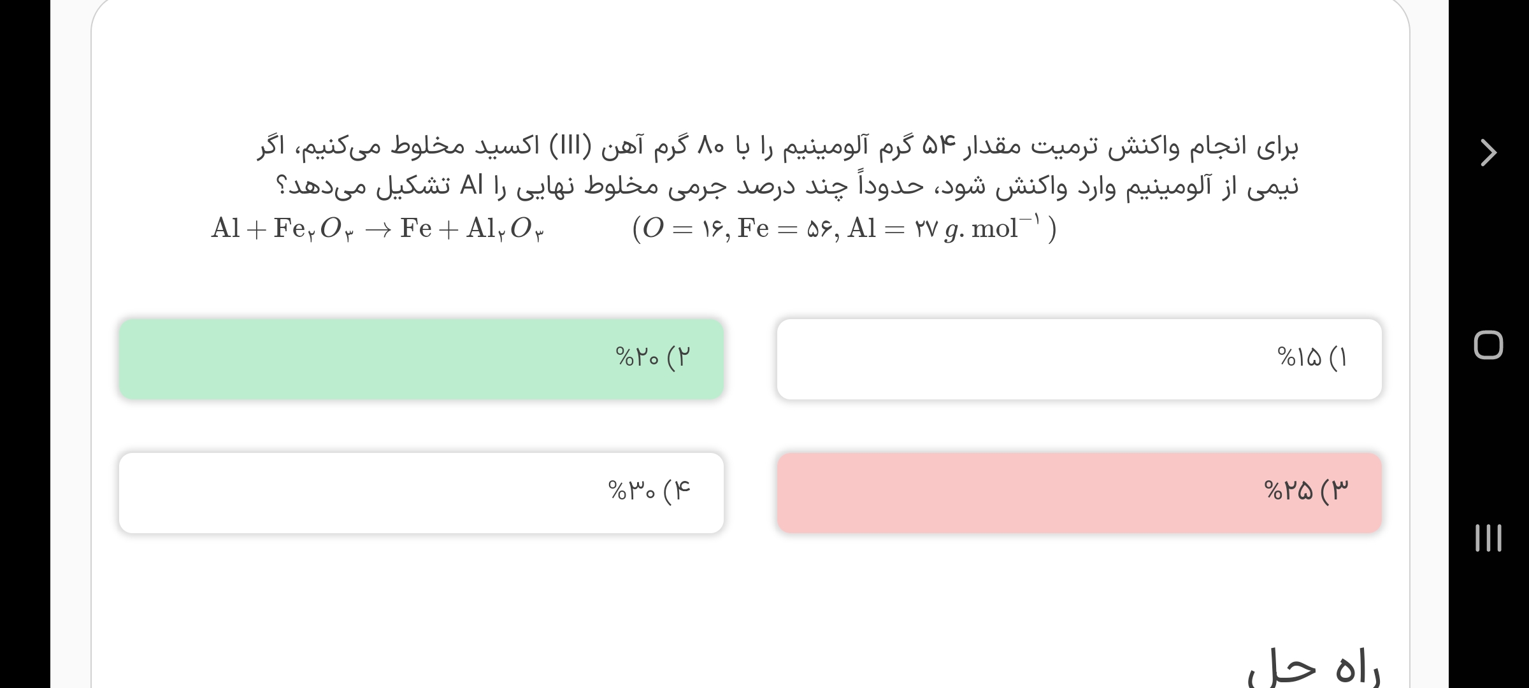Tap the molar mass values in parentheses
Viewport: 1529px width, 688px height.
843,229
